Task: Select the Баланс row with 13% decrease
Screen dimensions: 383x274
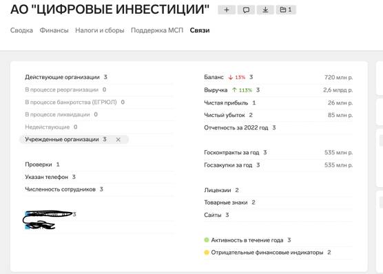Action: [278, 77]
